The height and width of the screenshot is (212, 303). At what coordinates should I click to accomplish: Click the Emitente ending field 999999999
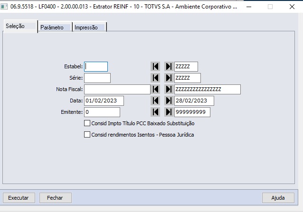point(192,112)
